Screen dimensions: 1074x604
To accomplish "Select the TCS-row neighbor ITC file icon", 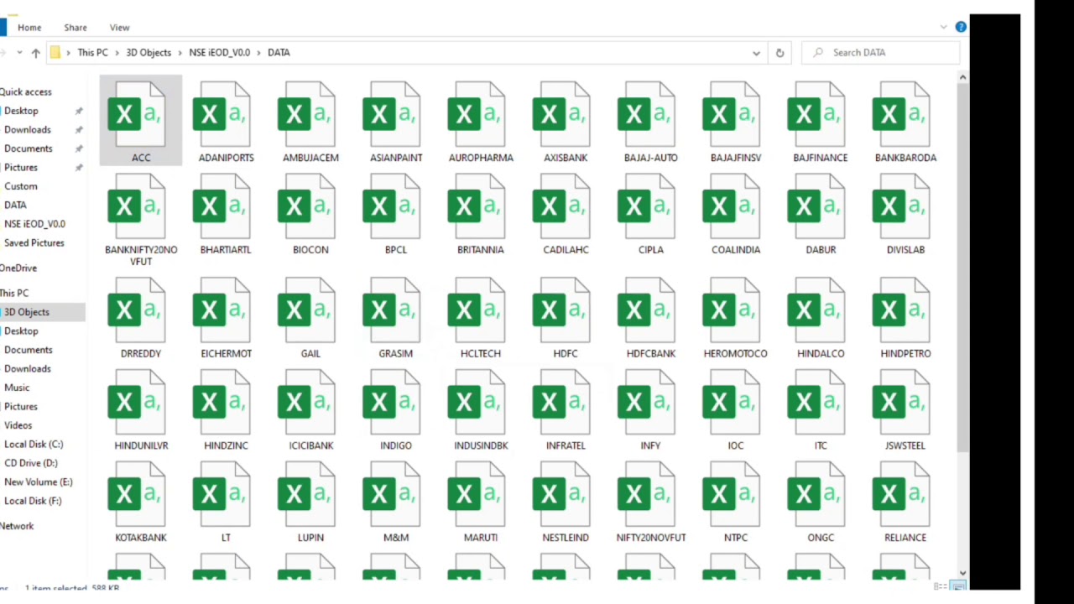I will 816,403.
